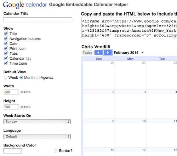This screenshot has width=177, height=156.
Task: Click the Mon column header
Action: click(x=130, y=59)
